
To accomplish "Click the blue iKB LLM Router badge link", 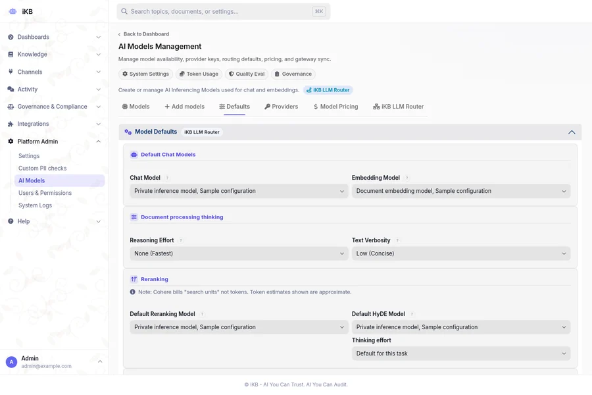I will coord(328,90).
